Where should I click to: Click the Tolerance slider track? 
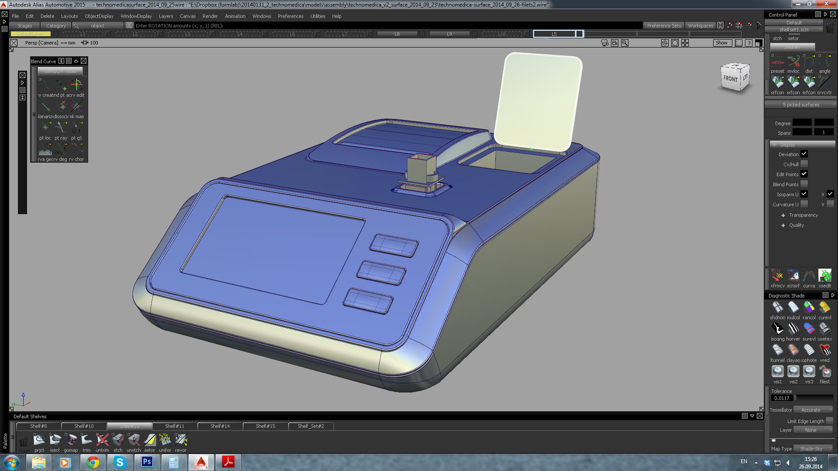814,398
